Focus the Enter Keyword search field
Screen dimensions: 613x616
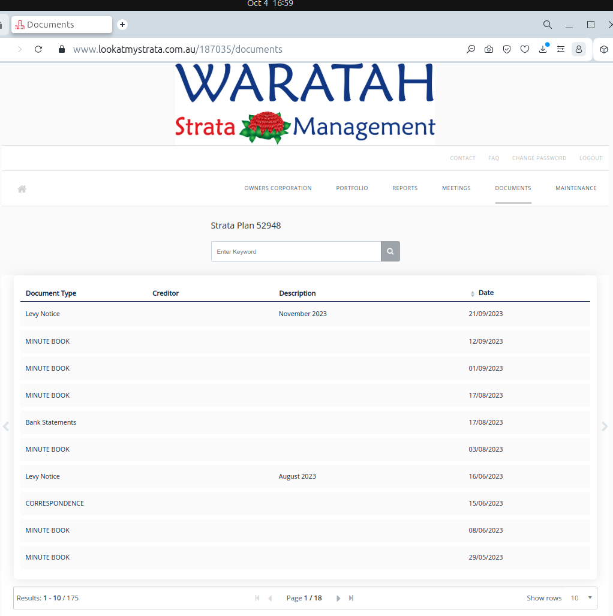click(x=296, y=251)
